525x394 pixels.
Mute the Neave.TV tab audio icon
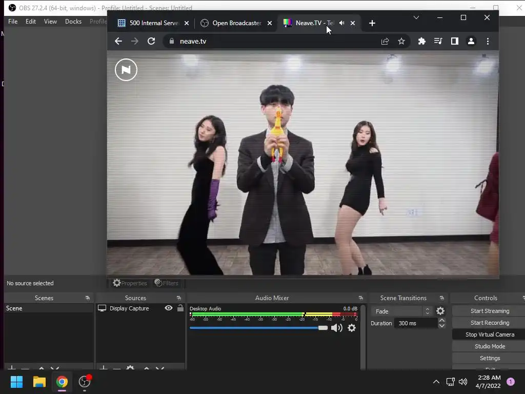pos(342,23)
